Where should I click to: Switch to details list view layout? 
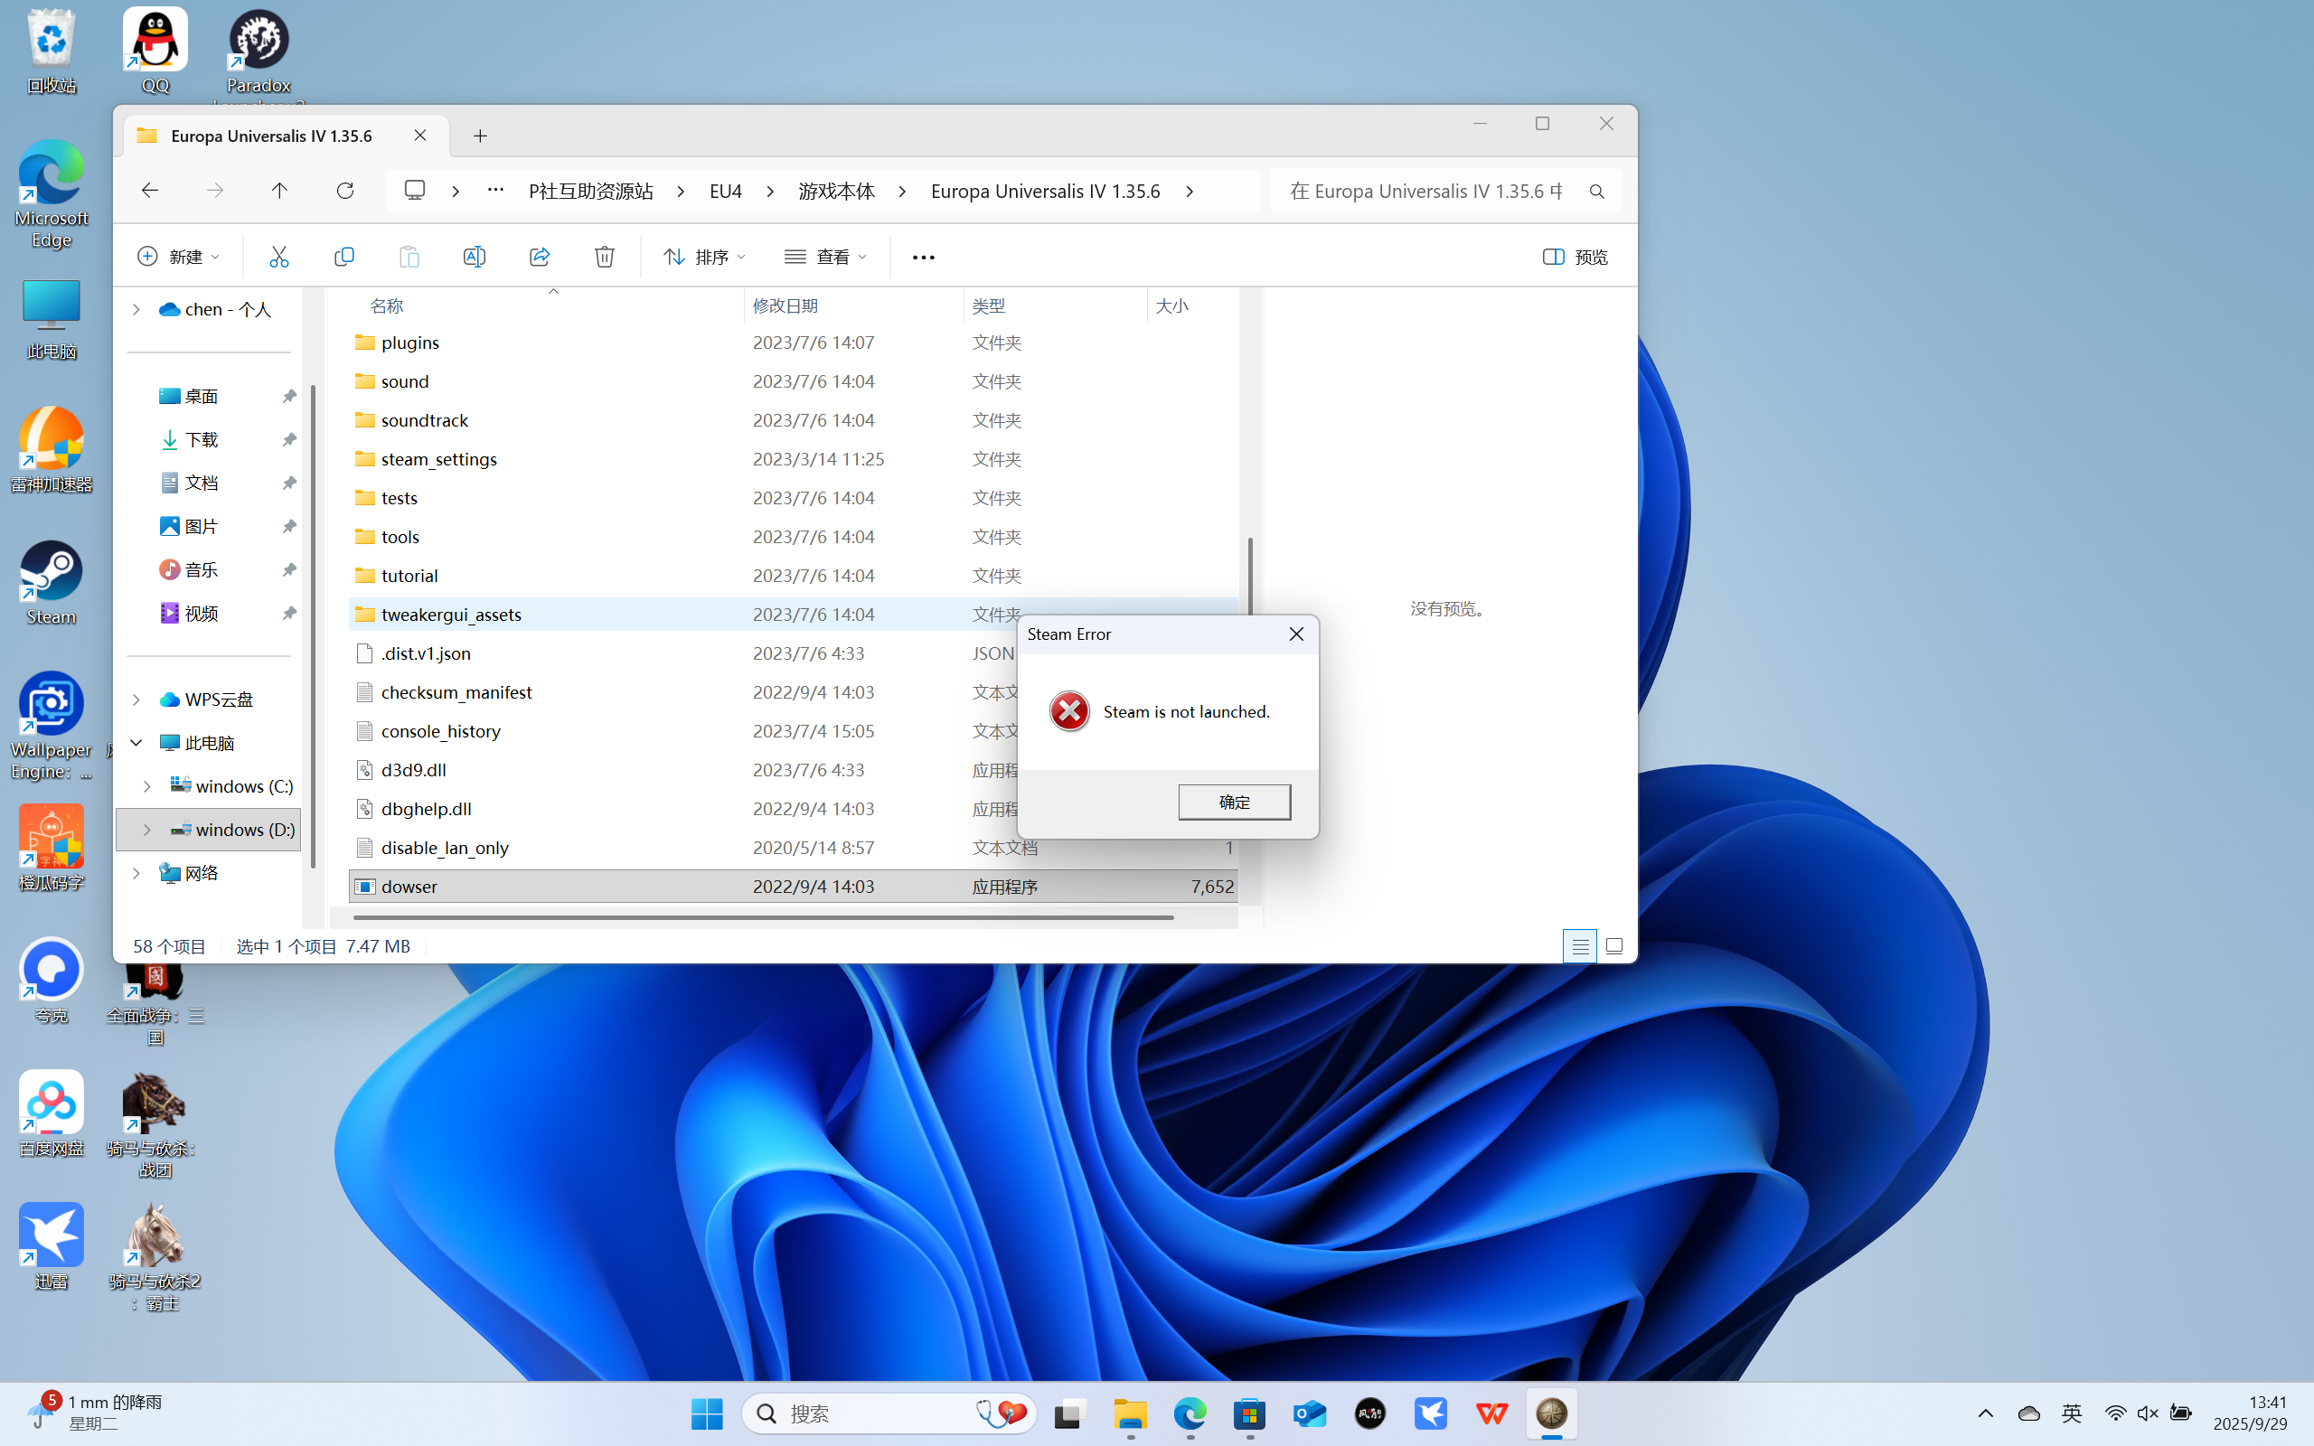tap(1580, 946)
